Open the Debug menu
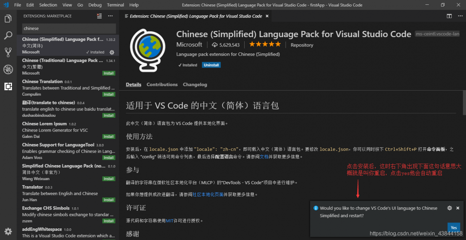 95,5
